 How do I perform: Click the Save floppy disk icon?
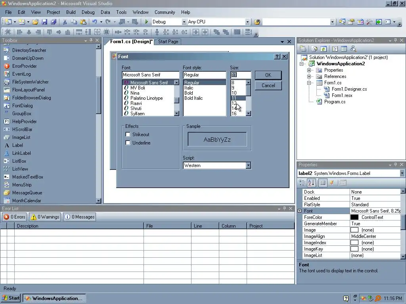(x=44, y=22)
